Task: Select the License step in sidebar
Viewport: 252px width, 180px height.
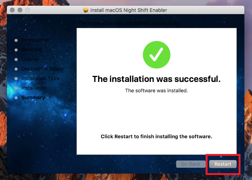Action: (x=30, y=59)
